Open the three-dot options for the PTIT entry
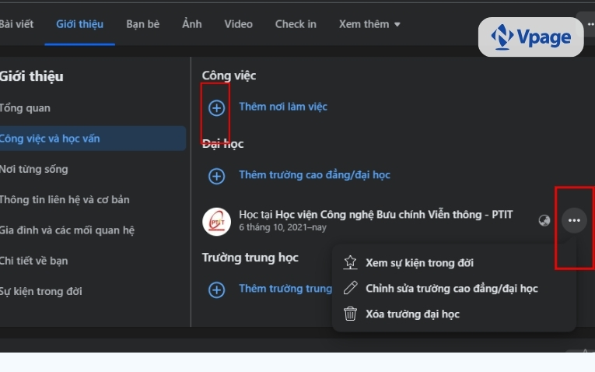The image size is (595, 372). 574,220
